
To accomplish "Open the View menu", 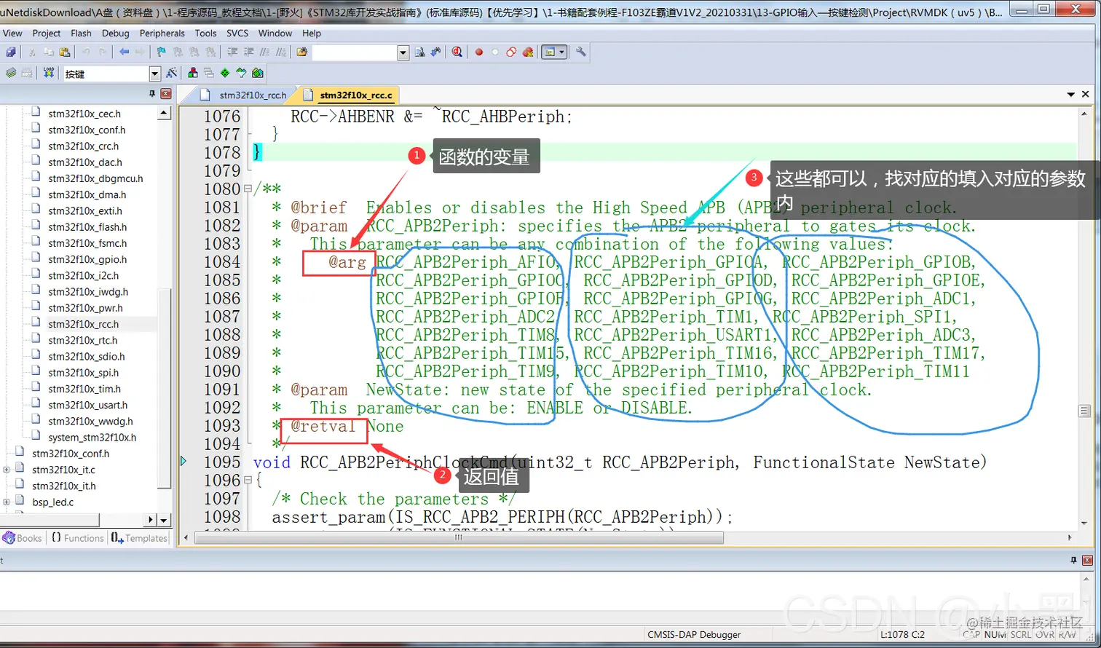I will (x=12, y=33).
